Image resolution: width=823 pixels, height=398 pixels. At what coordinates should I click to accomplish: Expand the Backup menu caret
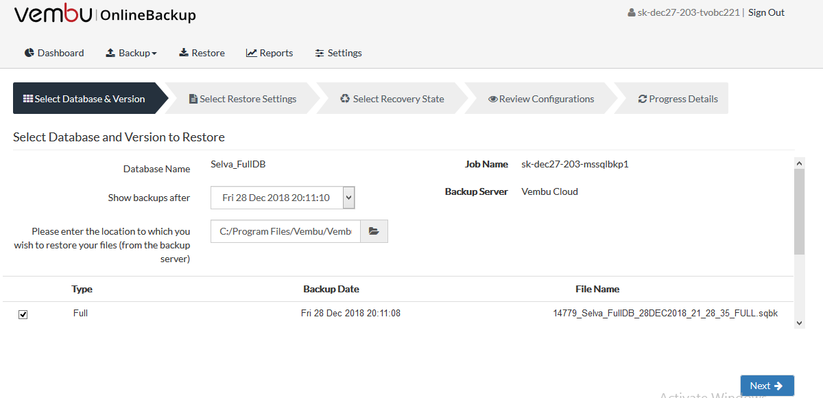click(x=154, y=54)
